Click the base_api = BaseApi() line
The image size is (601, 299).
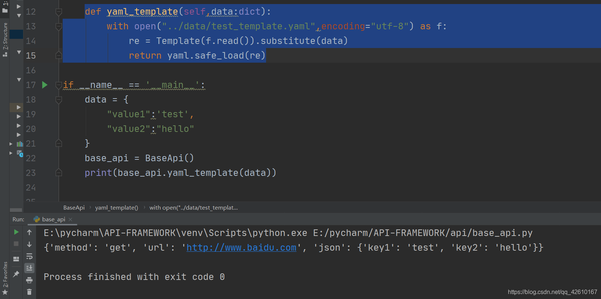point(139,158)
